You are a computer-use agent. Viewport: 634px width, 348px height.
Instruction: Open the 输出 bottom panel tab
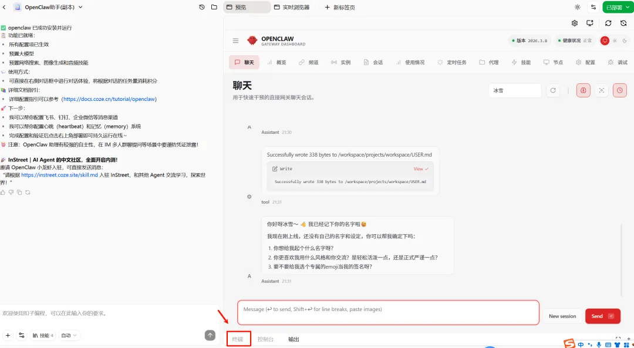294,339
